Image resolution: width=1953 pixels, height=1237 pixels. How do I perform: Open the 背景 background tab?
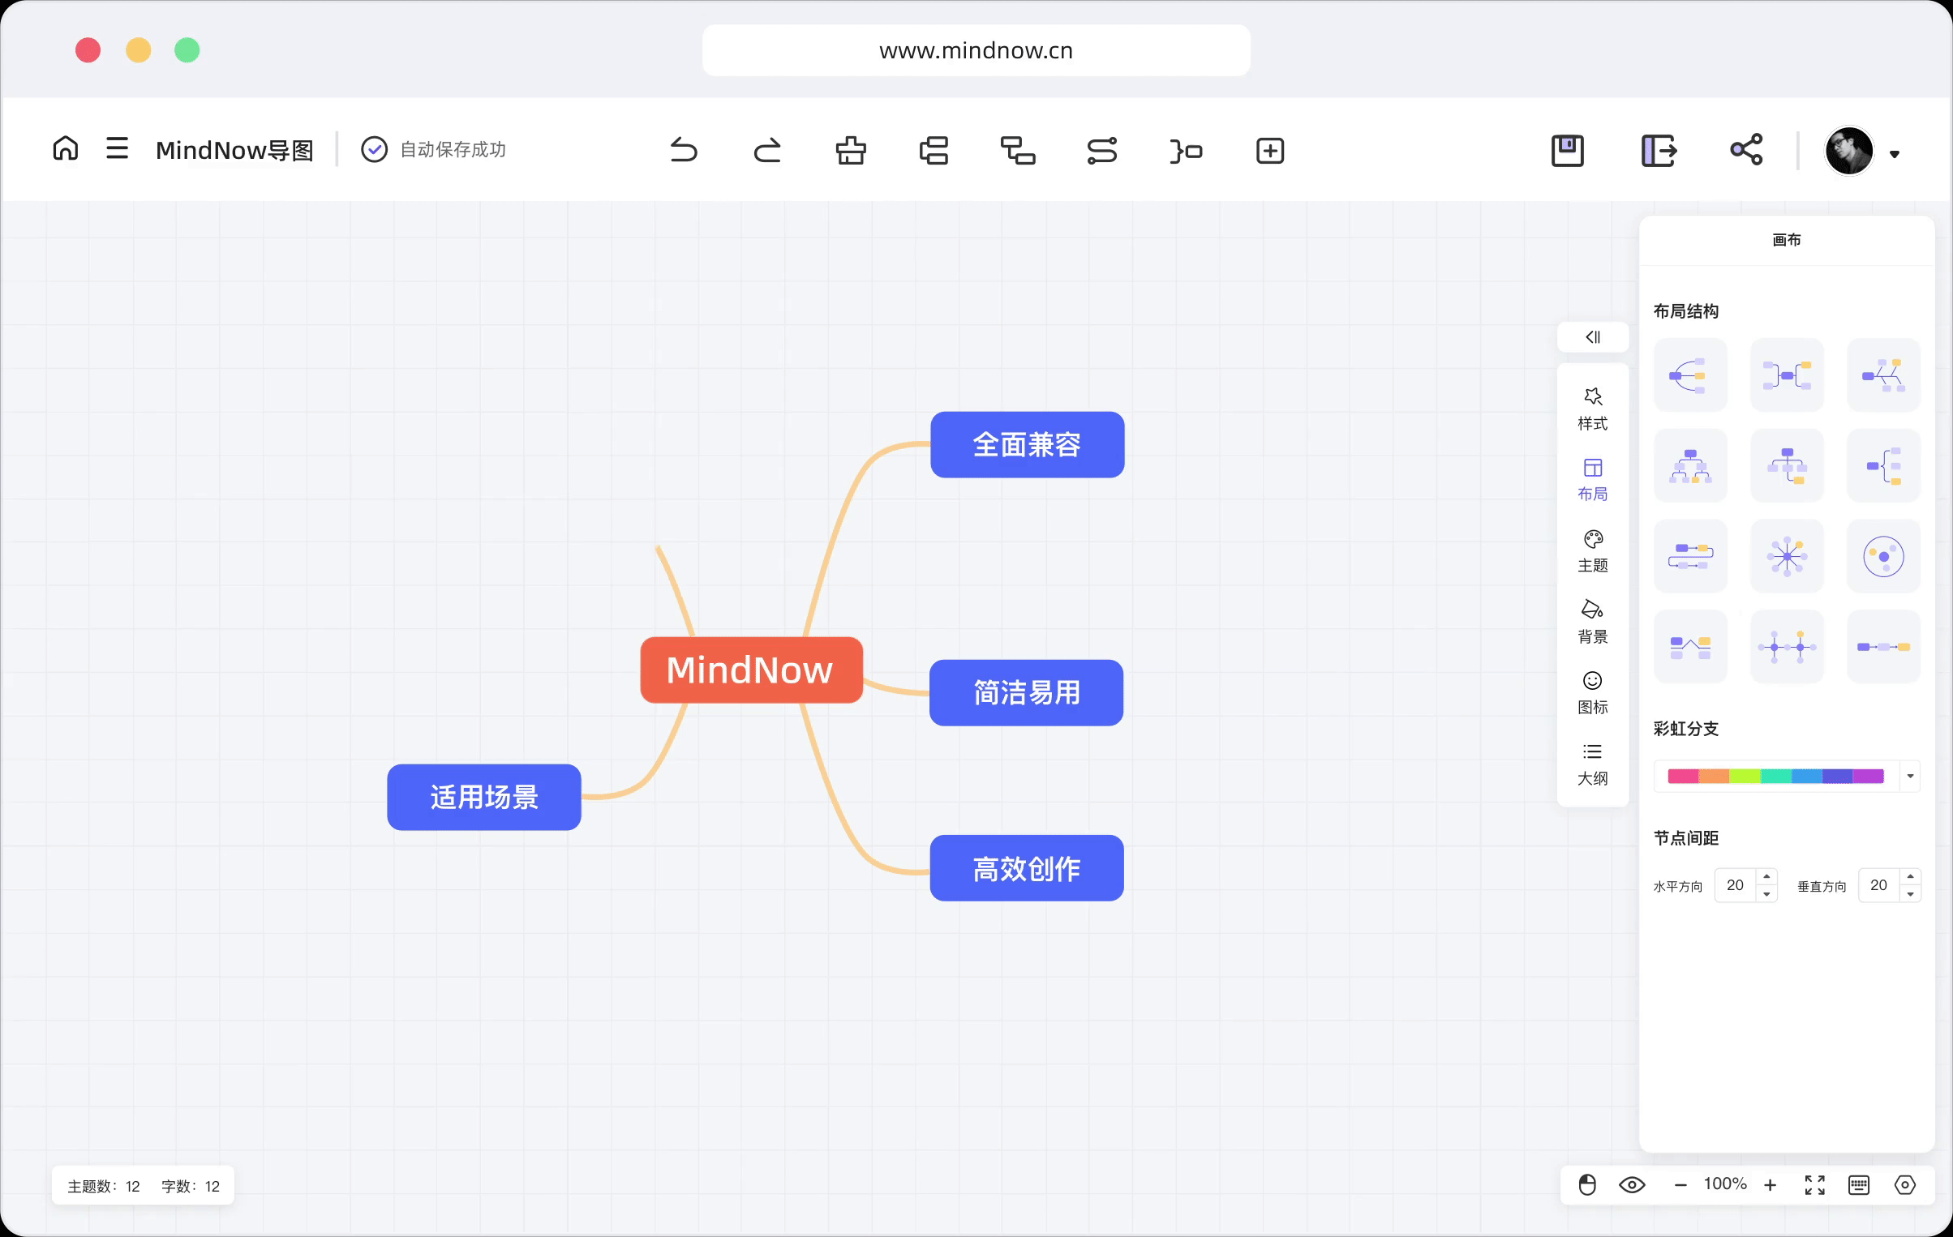tap(1593, 622)
